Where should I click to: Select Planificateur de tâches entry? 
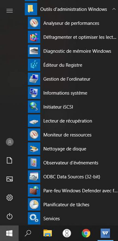[72, 205]
